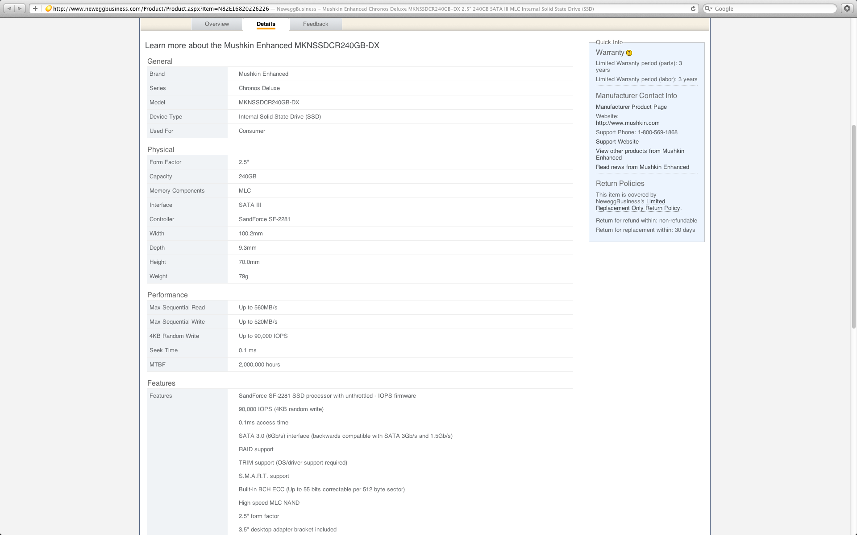857x535 pixels.
Task: Click the '240GB' capacity value
Action: tap(248, 177)
